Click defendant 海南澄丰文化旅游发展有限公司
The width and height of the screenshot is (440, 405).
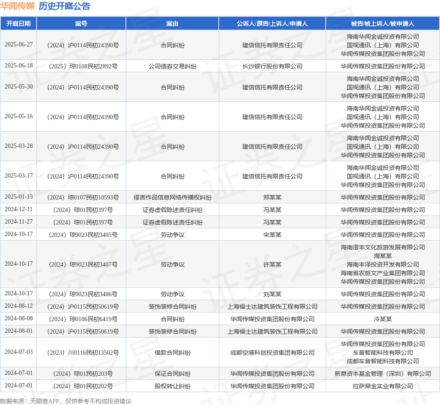pos(383,247)
